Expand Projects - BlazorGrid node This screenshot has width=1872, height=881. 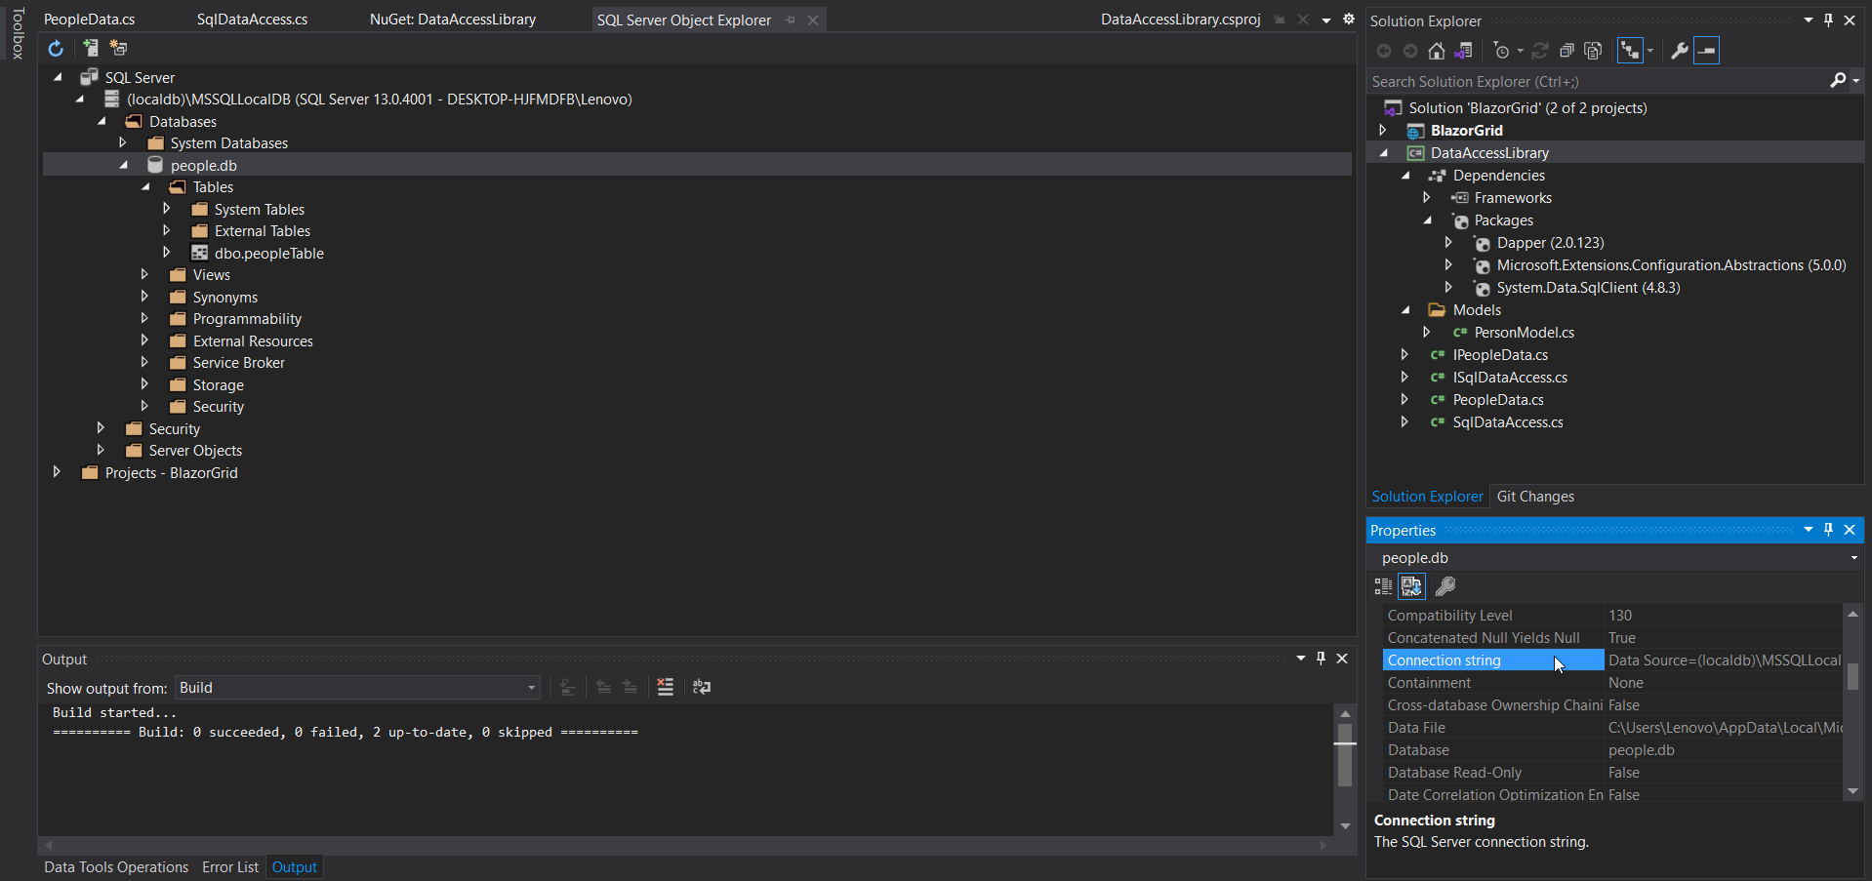tap(57, 472)
